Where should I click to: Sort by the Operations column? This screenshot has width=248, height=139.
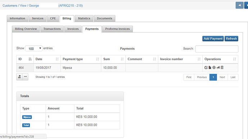pos(220,59)
